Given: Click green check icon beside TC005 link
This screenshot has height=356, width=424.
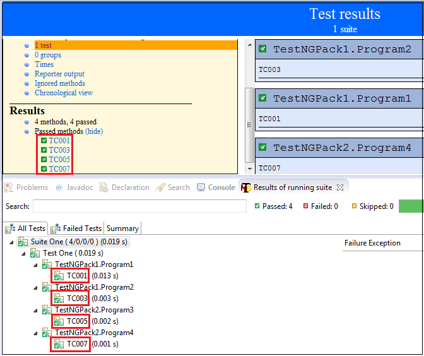Looking at the screenshot, I should tap(44, 159).
